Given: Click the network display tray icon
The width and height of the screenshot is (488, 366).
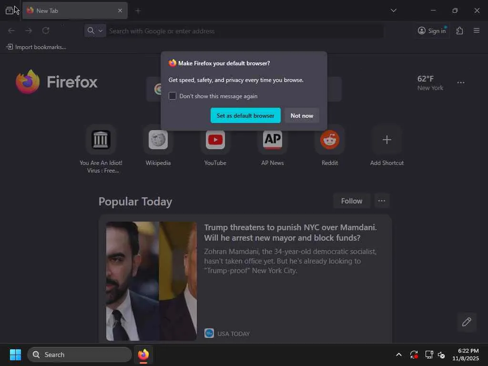Looking at the screenshot, I should [429, 355].
